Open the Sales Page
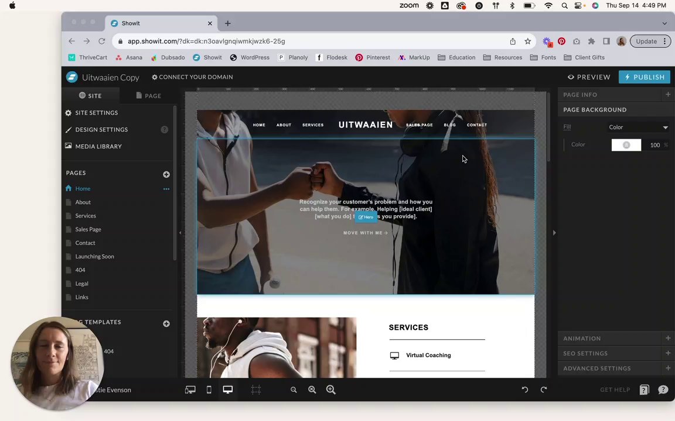Screen dimensions: 675x421 tap(88, 229)
